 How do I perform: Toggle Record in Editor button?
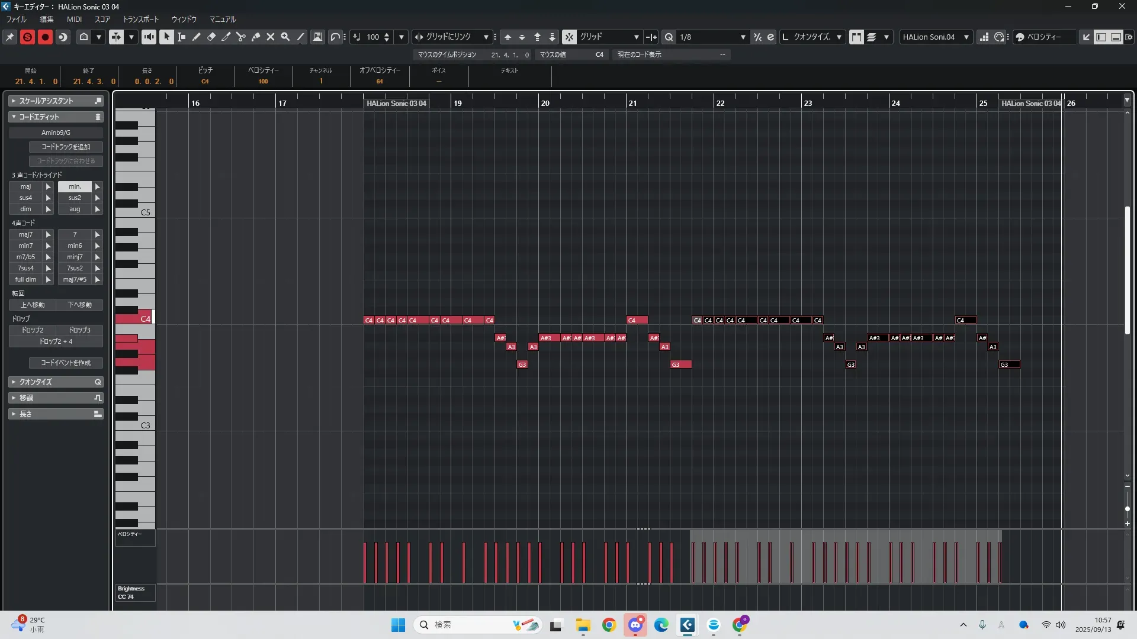click(45, 37)
